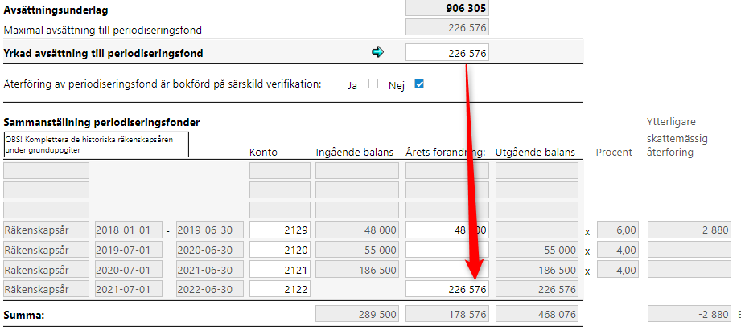
Task: Select Procent value 6,00
Action: click(x=617, y=230)
